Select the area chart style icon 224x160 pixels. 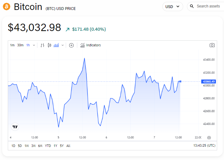point(56,45)
